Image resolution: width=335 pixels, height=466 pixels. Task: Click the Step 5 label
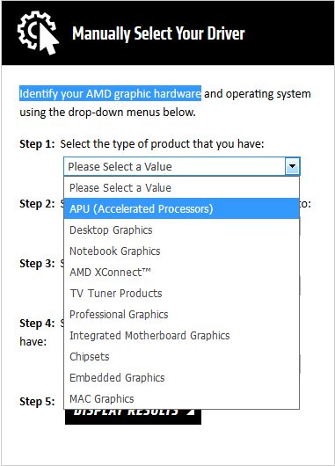pyautogui.click(x=37, y=402)
